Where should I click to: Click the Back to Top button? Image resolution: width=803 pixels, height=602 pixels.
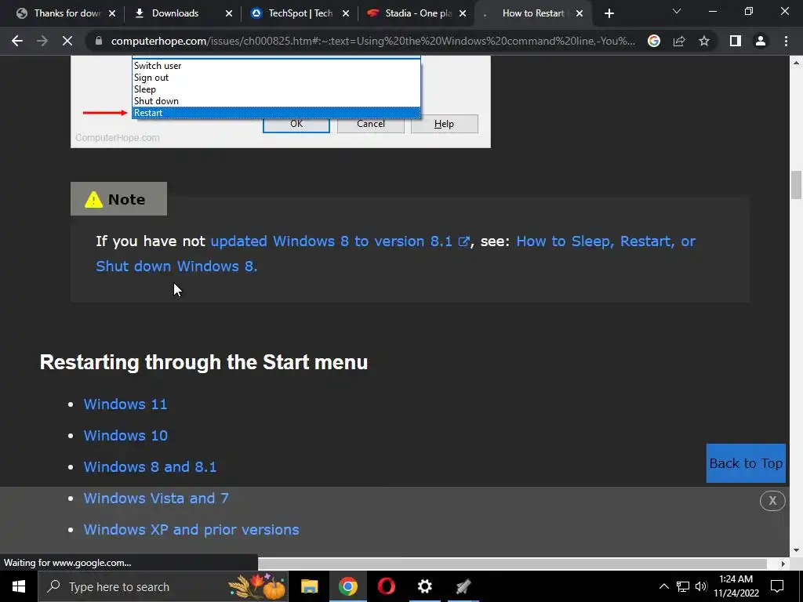click(x=746, y=463)
